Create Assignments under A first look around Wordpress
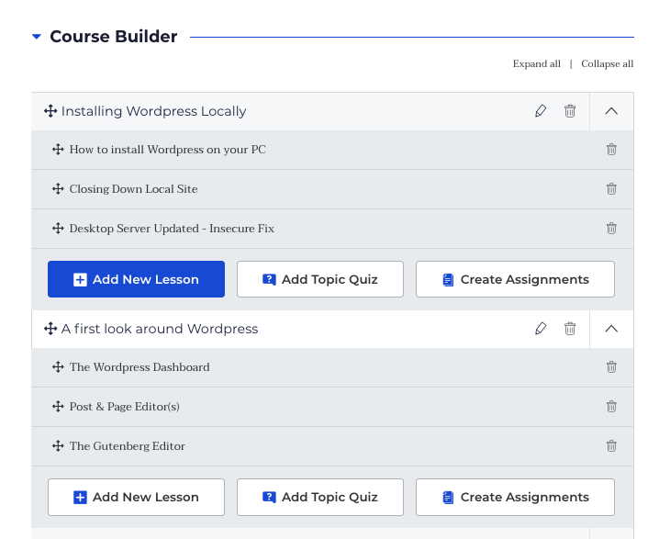The width and height of the screenshot is (659, 539). pos(515,497)
